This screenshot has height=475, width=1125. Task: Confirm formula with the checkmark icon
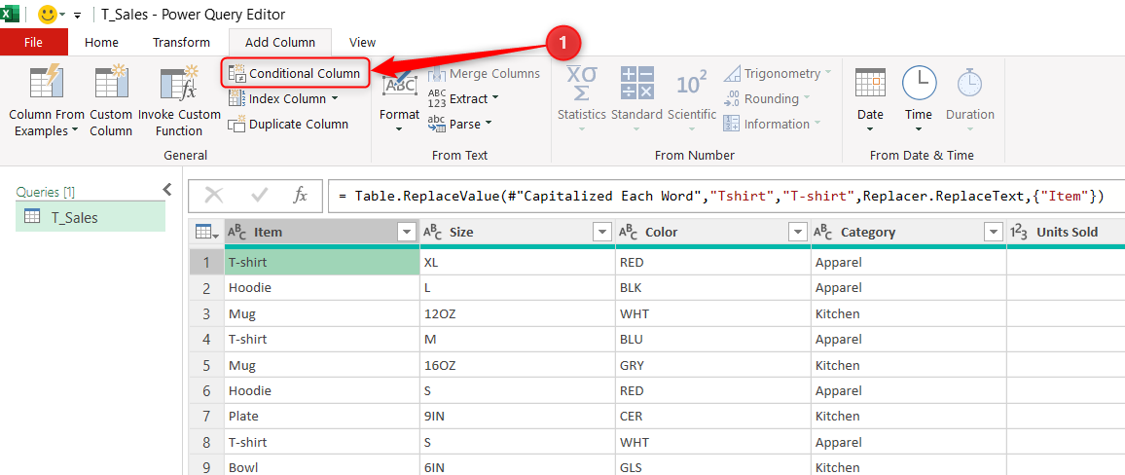(259, 195)
